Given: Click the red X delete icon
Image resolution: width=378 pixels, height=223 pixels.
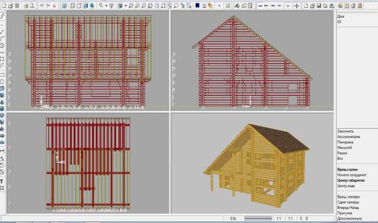Looking at the screenshot, I should pyautogui.click(x=54, y=5).
